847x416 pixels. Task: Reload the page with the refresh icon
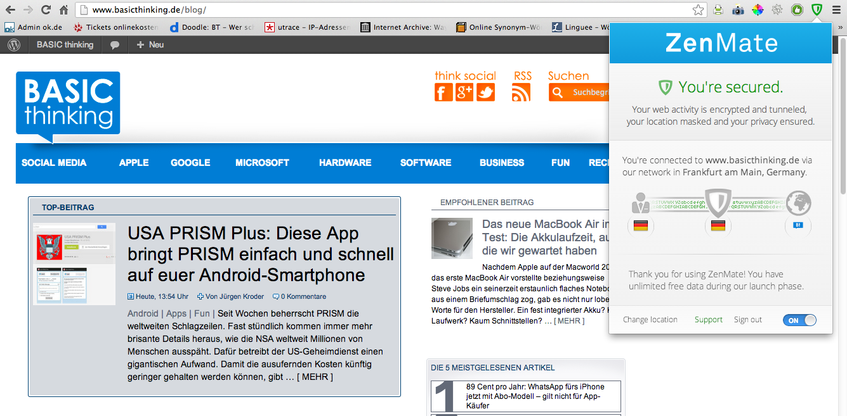(46, 9)
